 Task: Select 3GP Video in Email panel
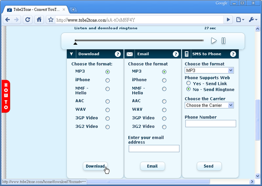pos(164,118)
